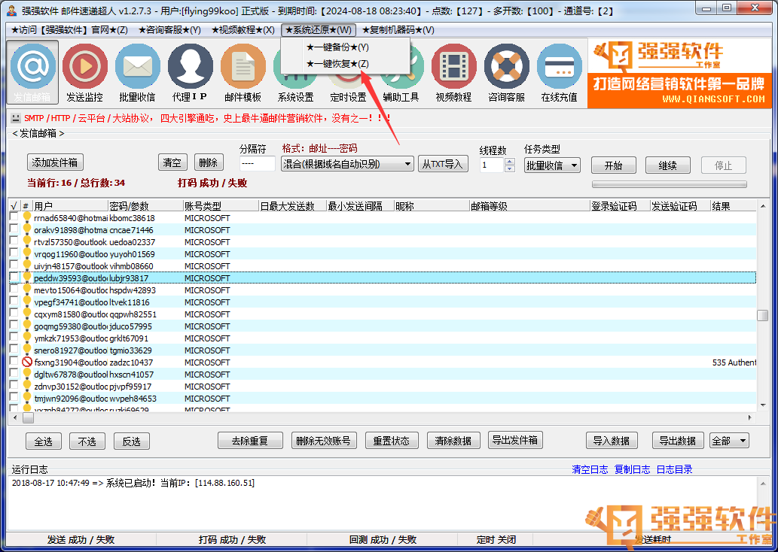This screenshot has height=552, width=778.
Task: Click the lightbulb icon on tmjwn92096 row
Action: 27,397
